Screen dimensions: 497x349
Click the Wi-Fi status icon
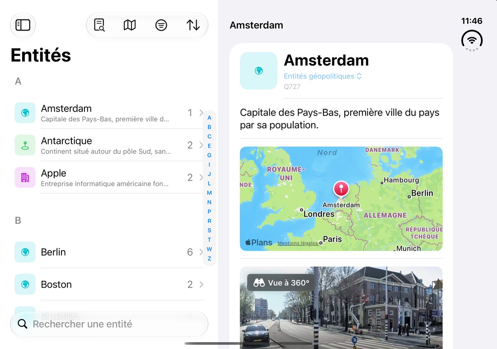[x=472, y=40]
